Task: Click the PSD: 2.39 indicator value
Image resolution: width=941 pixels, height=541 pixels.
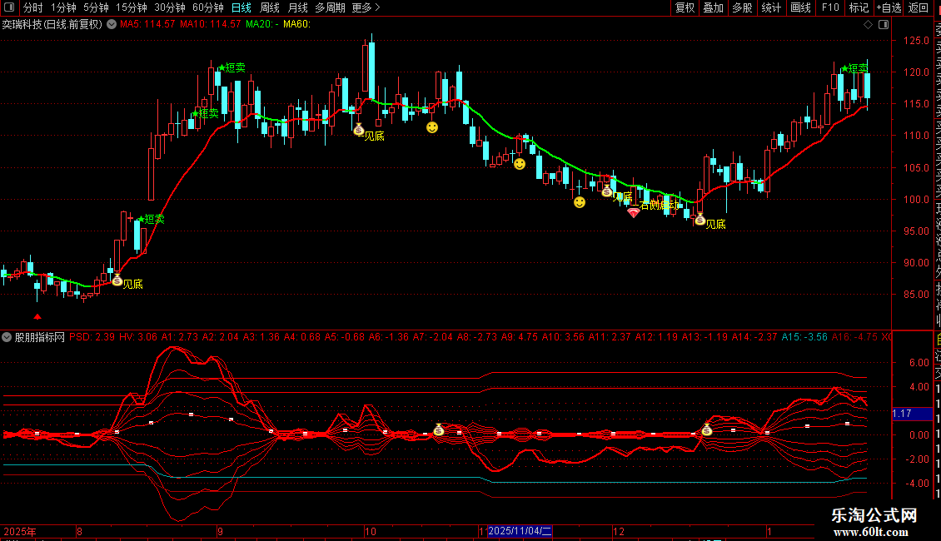Action: coord(92,337)
